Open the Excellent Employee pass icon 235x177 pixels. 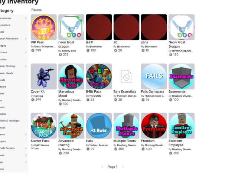(x=182, y=126)
